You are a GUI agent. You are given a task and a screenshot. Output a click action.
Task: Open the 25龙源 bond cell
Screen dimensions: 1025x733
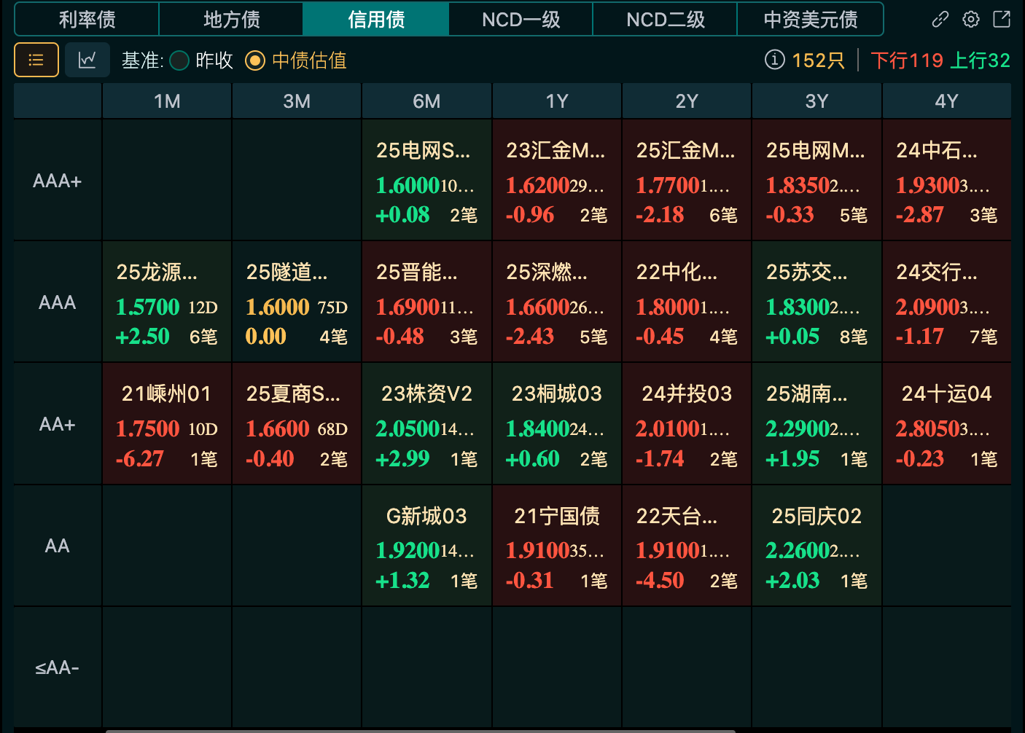pyautogui.click(x=167, y=302)
